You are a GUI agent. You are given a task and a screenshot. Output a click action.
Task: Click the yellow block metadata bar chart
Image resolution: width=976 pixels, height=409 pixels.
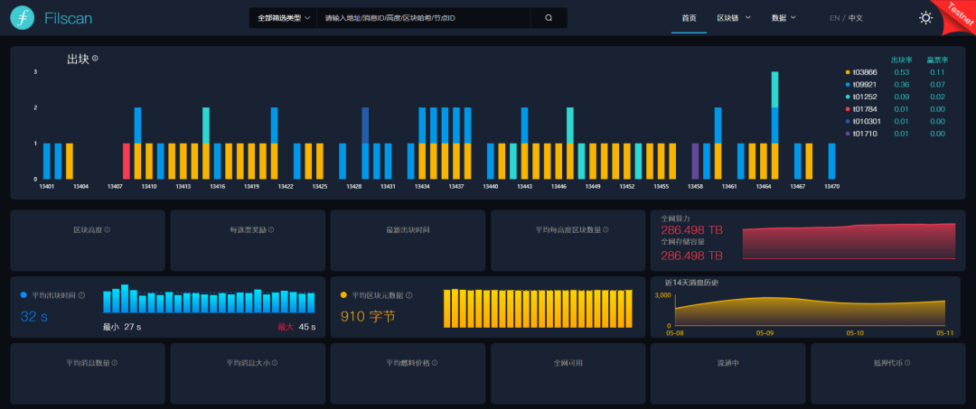[x=538, y=308]
